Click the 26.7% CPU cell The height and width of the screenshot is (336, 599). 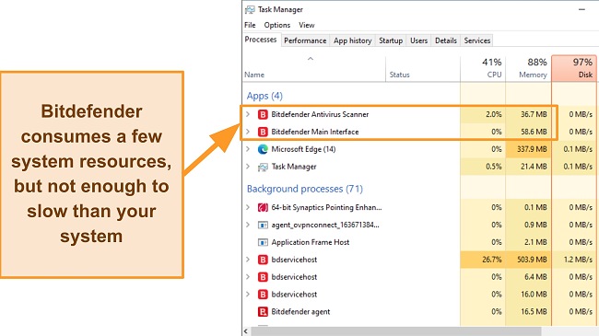[483, 260]
